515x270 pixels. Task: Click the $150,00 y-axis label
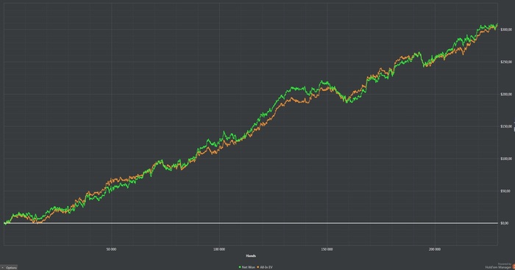click(506, 126)
